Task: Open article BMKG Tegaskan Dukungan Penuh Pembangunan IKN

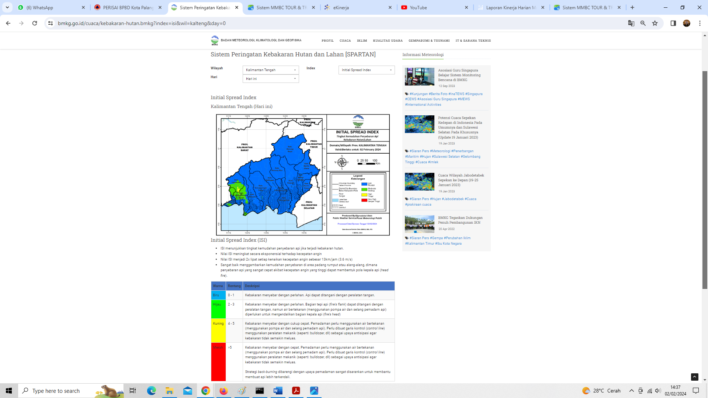Action: coord(460,220)
